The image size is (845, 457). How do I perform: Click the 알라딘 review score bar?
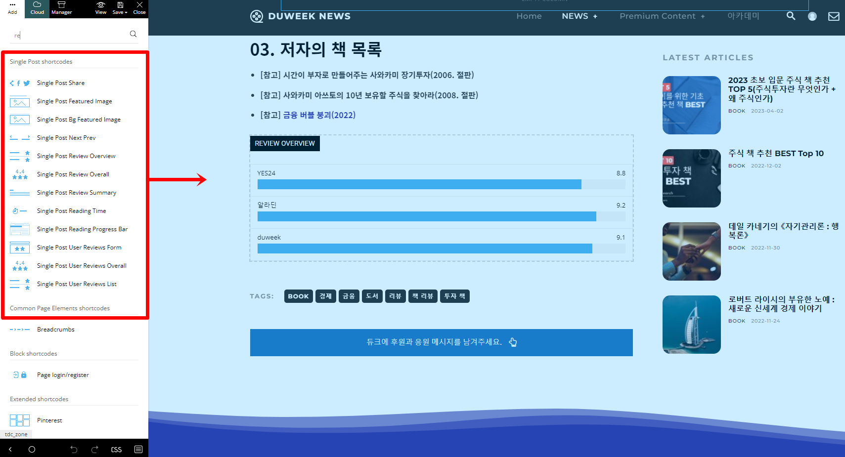point(442,216)
